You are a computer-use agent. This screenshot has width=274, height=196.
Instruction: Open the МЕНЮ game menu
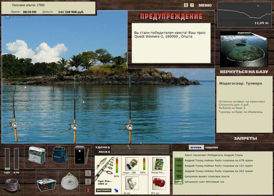(205, 5)
